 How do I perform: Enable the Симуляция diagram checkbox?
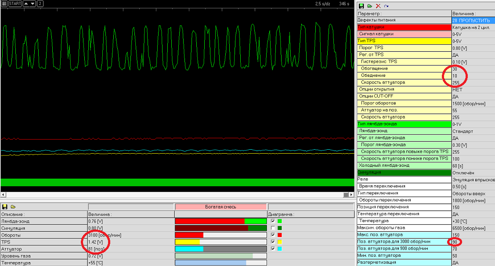click(x=273, y=228)
